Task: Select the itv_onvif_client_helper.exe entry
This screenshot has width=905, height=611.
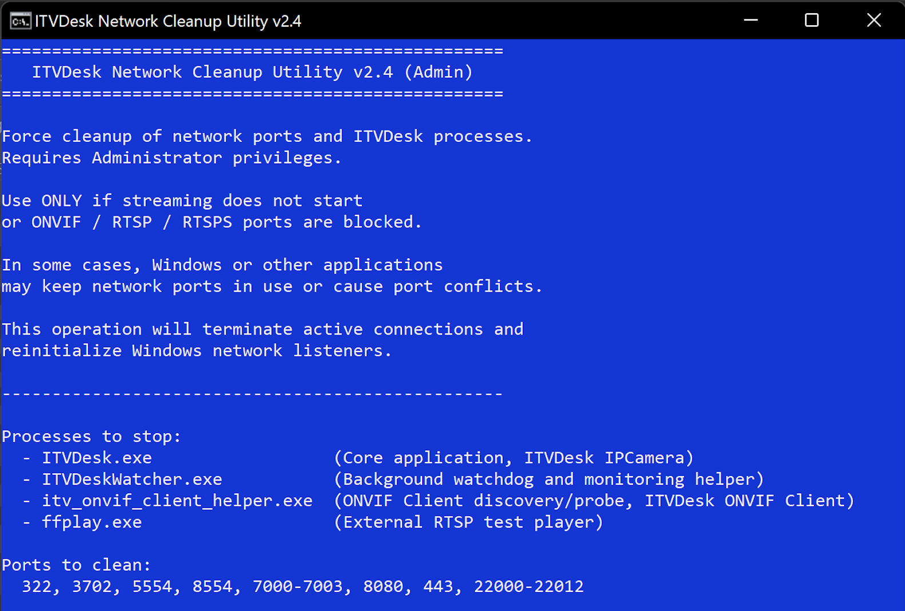Action: pos(177,501)
